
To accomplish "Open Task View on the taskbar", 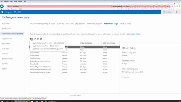I will [12, 101].
